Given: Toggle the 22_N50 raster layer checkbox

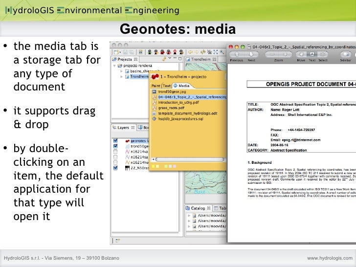Looking at the screenshot, I should [115, 168].
